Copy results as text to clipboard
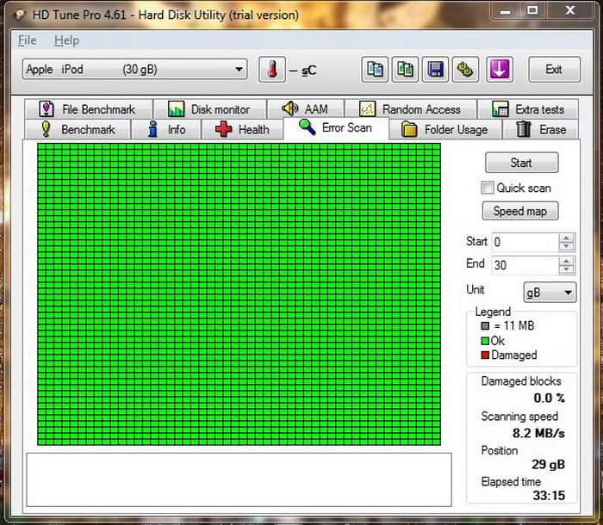The height and width of the screenshot is (525, 603). [375, 70]
